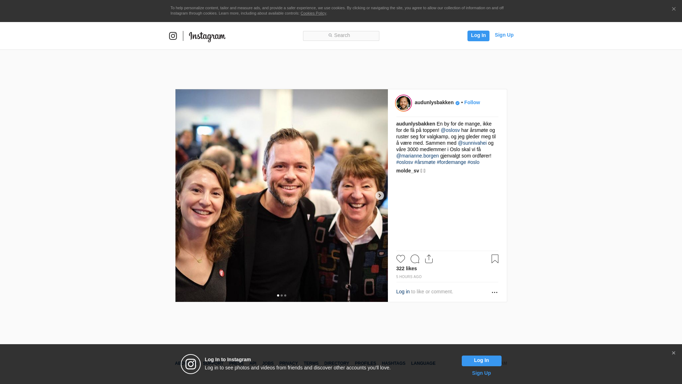Follow the audunlysbakken account
This screenshot has width=682, height=384.
coord(472,102)
